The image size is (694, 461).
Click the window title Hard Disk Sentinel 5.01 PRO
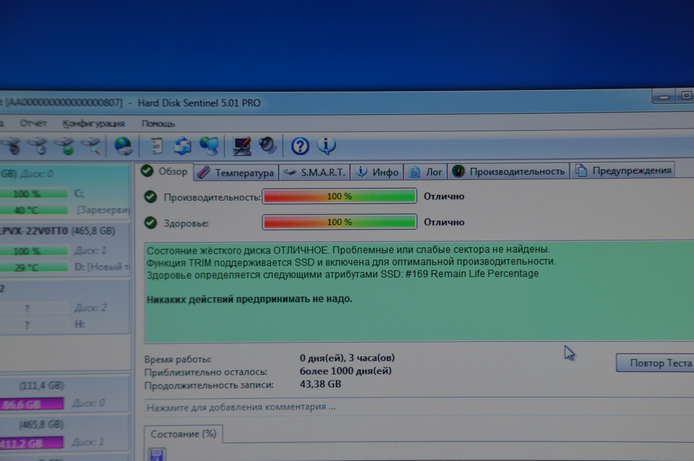[x=199, y=103]
